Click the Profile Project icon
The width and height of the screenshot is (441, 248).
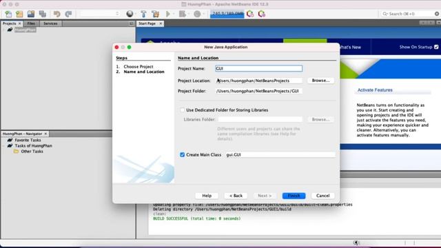[197, 14]
